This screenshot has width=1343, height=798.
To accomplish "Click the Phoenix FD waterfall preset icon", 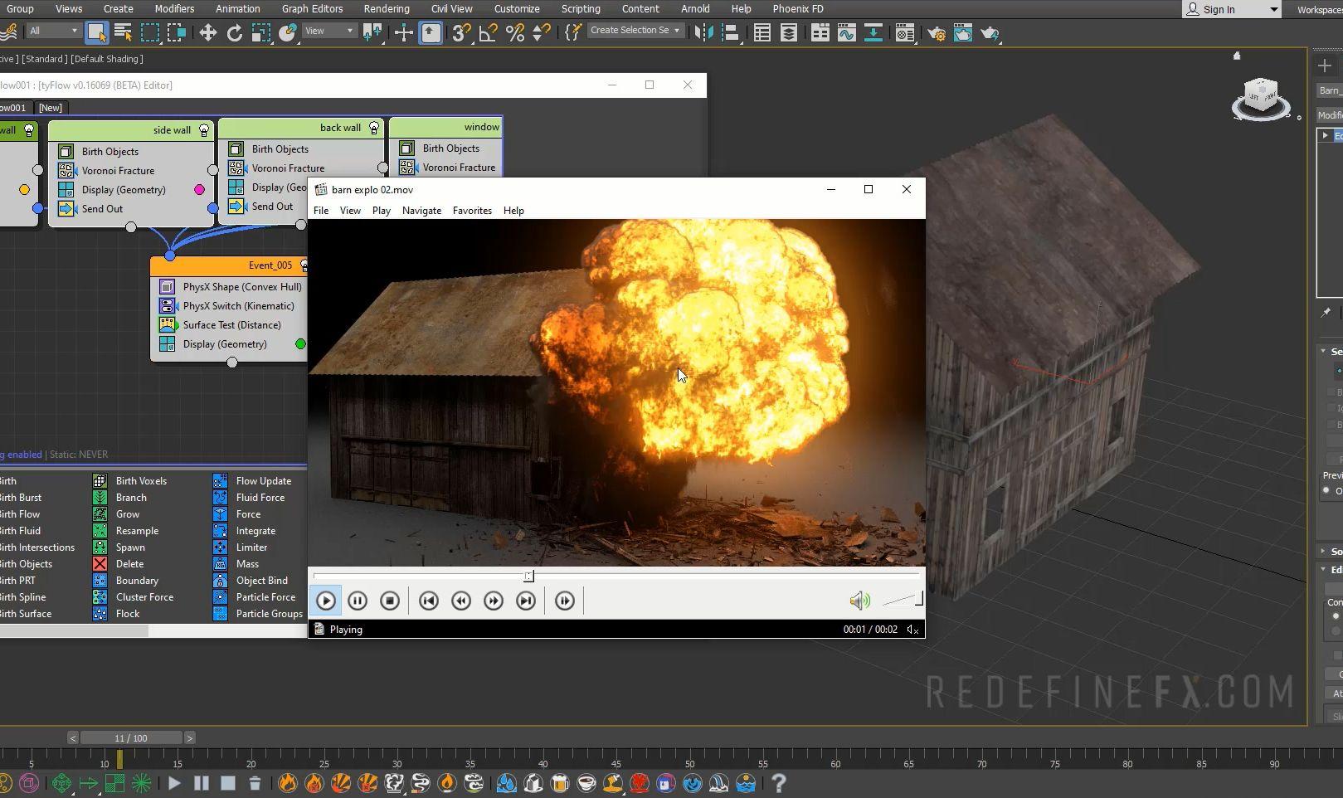I will (x=719, y=782).
